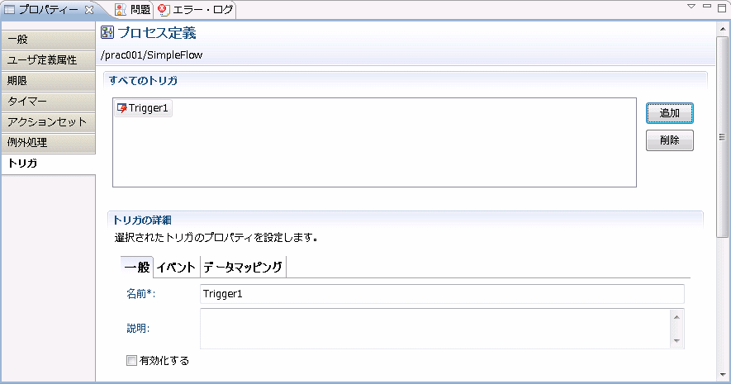Click the 説明 text area
Screen dimensions: 731x384
(x=435, y=329)
